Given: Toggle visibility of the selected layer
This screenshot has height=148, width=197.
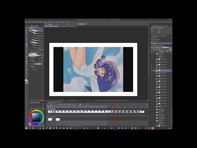Looking at the screenshot, I should pyautogui.click(x=151, y=71).
